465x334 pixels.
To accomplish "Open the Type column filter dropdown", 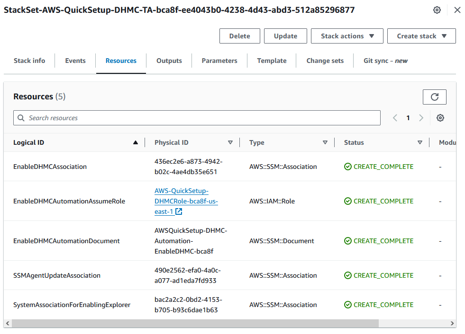I will (326, 142).
